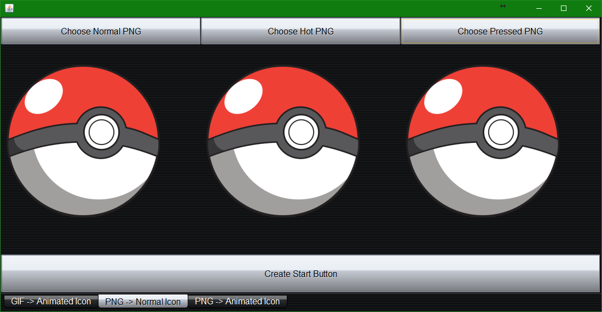Switch to GIF -> Animated Icon tab
This screenshot has width=602, height=312.
51,301
